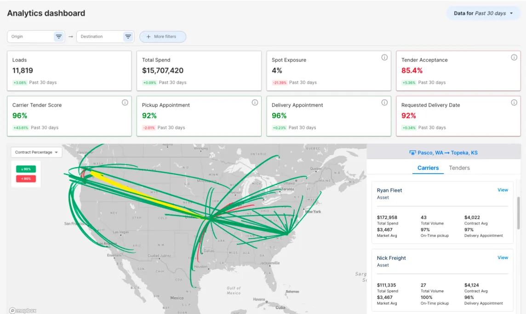Viewport: 526px width, 314px height.
Task: Click the plus icon on More filters
Action: pyautogui.click(x=149, y=36)
